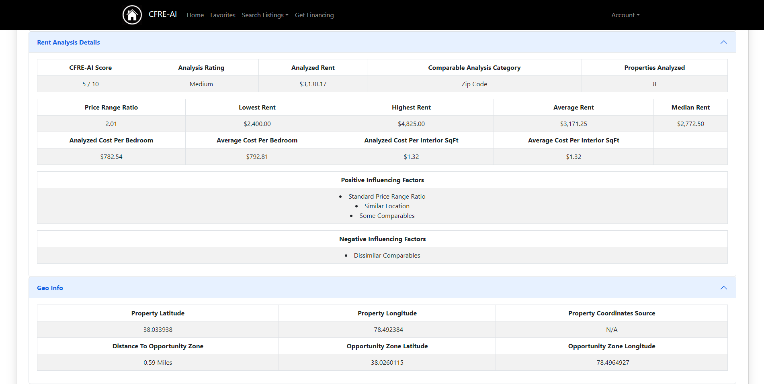Select the Properties Analyzed value 8

point(654,84)
